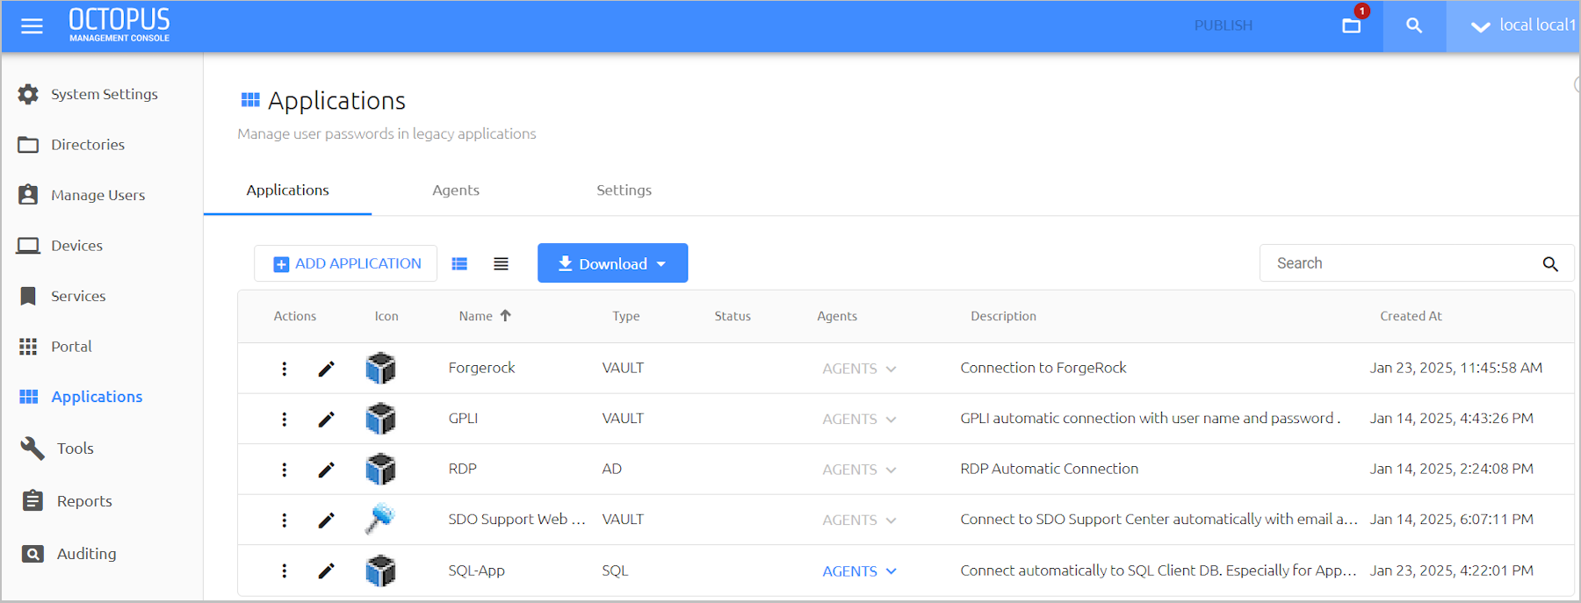
Task: Open the three-dot actions for SQL-App
Action: tap(284, 571)
